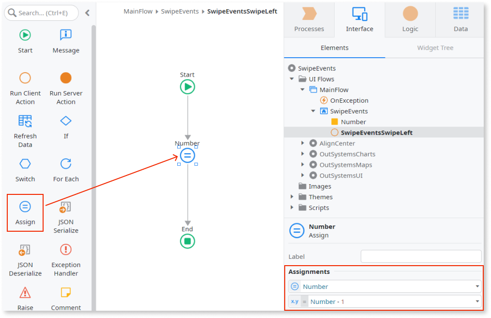
Task: Select the Run Server Action tool
Action: (x=65, y=83)
